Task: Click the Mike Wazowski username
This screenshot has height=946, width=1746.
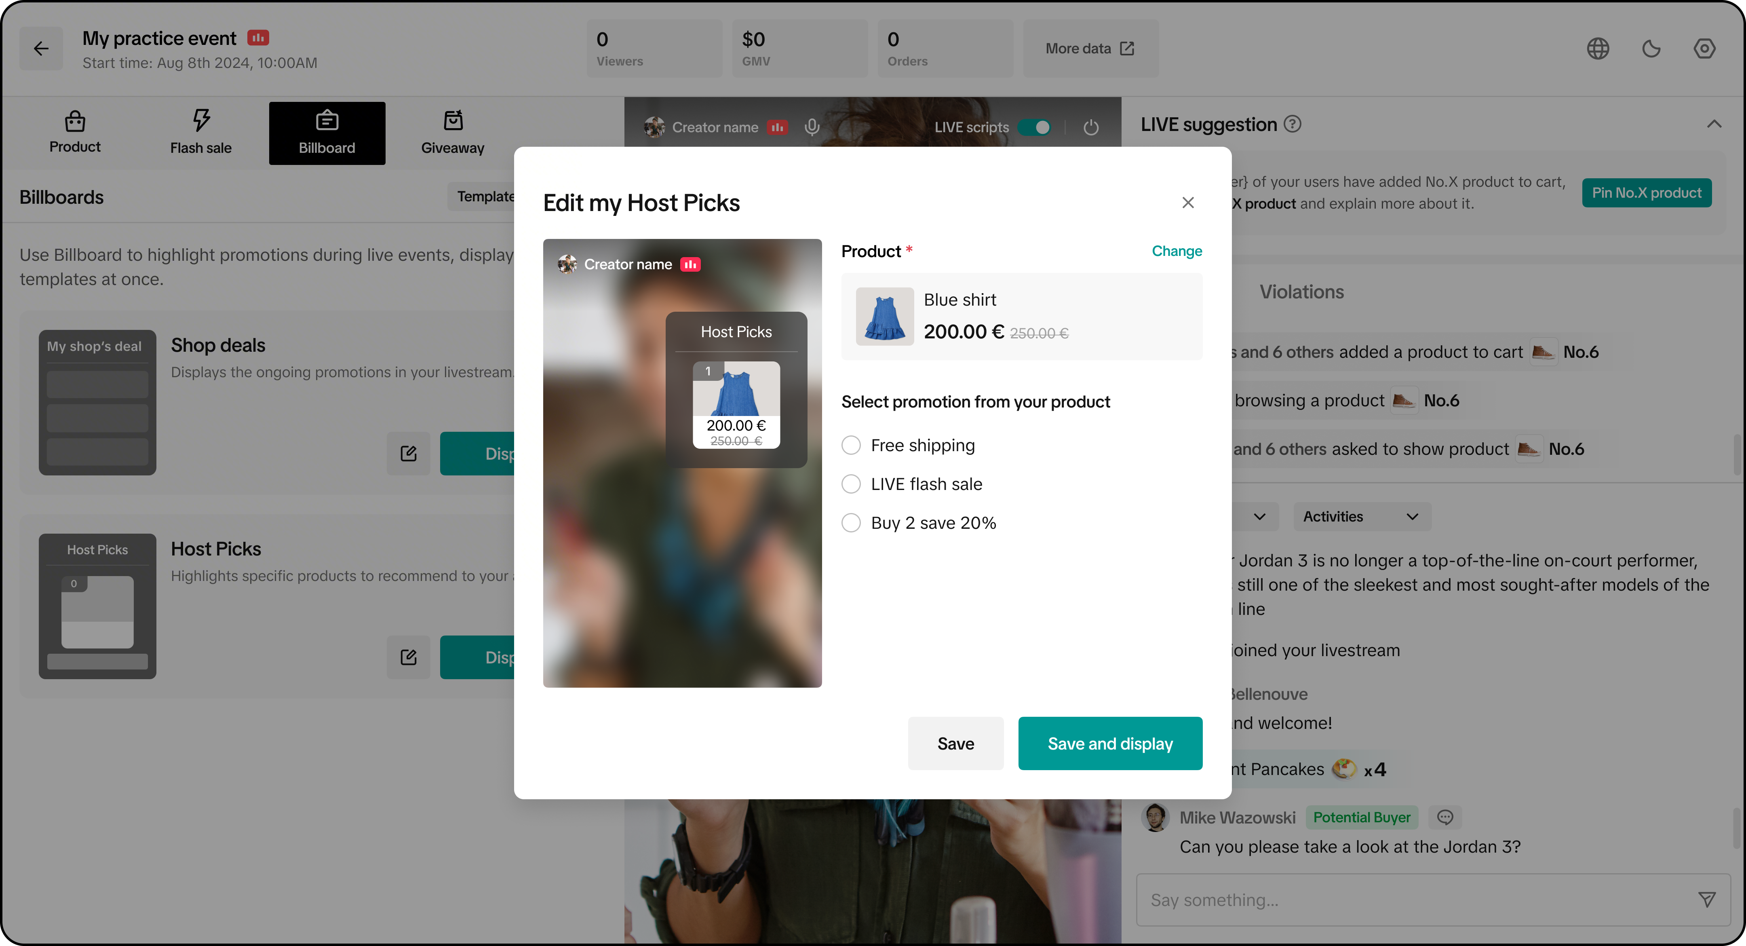Action: click(1238, 817)
